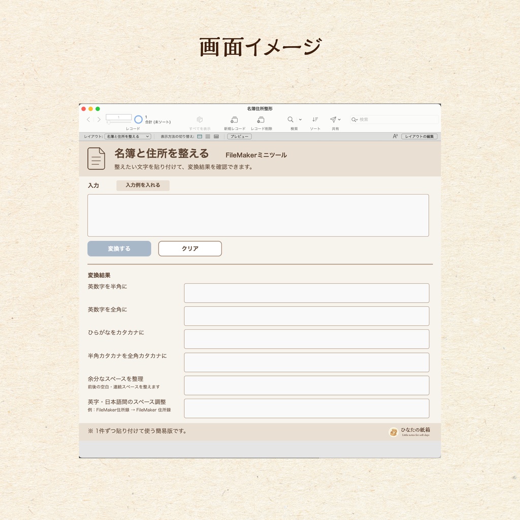Open dropdown arrow next to 検索 magnifier

click(x=300, y=119)
